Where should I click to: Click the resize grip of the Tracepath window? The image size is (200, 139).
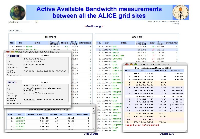tap(186, 131)
